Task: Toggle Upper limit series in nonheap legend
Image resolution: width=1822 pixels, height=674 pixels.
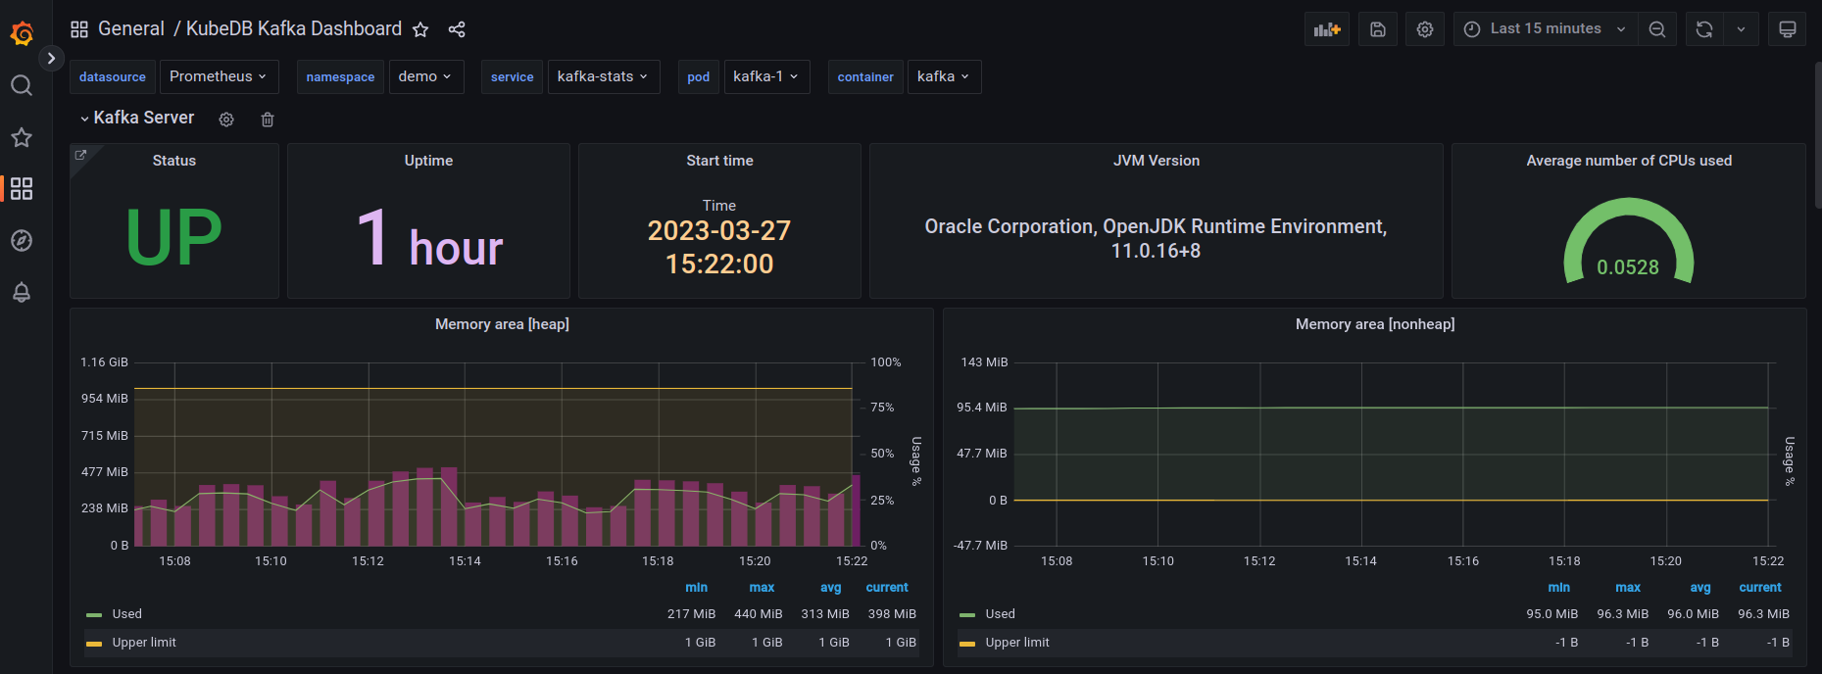Action: [x=1017, y=643]
